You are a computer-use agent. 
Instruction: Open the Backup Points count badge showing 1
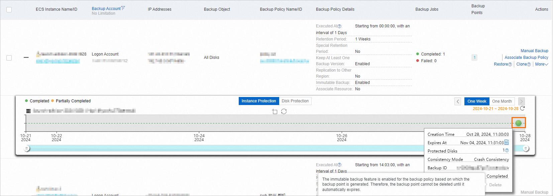(474, 58)
